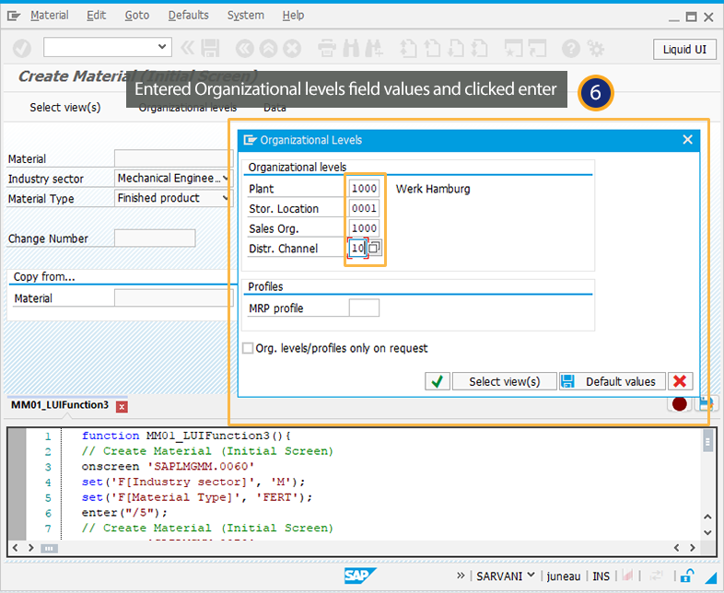Click the Last Page toolbar icon
The width and height of the screenshot is (724, 593).
pos(479,48)
